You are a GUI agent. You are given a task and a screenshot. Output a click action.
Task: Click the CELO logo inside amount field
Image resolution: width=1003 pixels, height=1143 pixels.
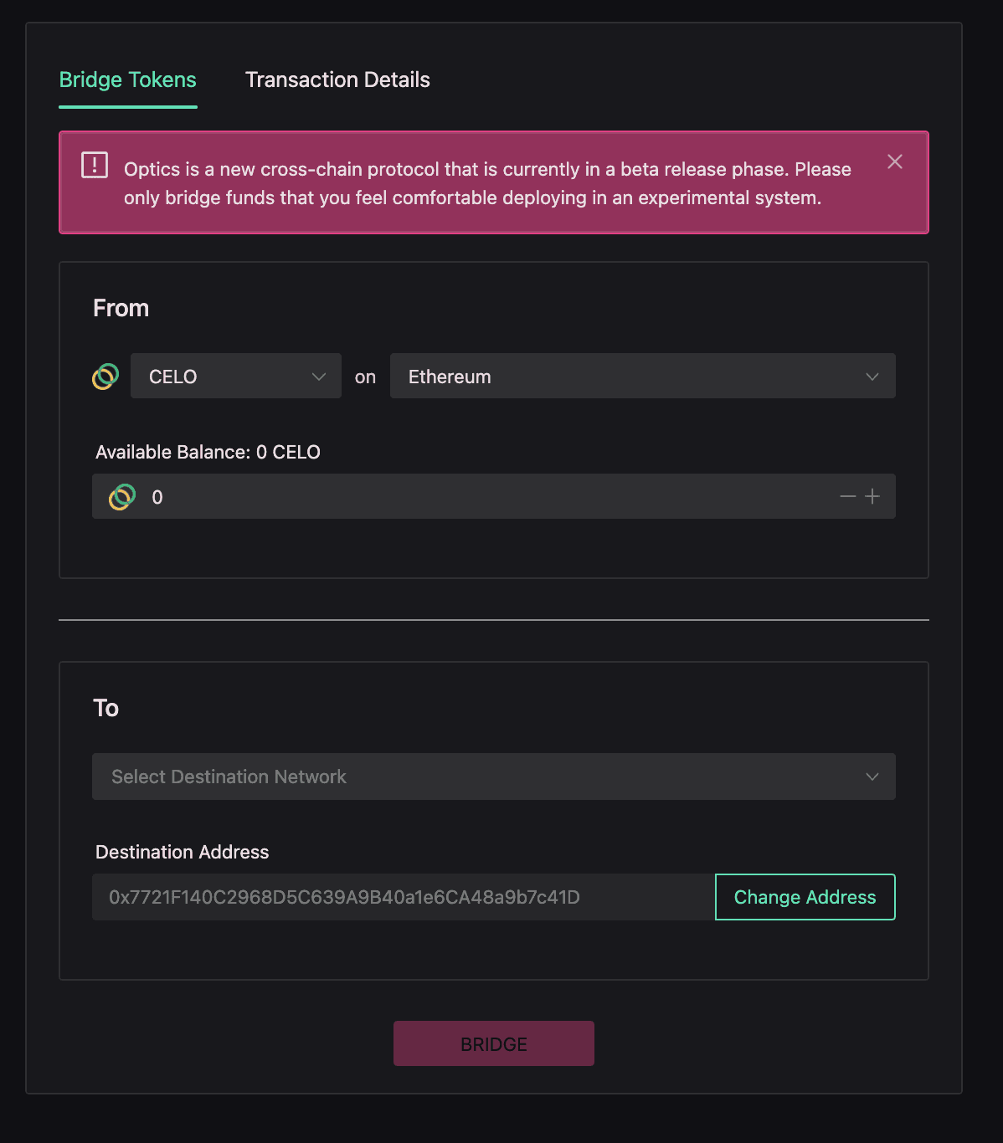122,497
